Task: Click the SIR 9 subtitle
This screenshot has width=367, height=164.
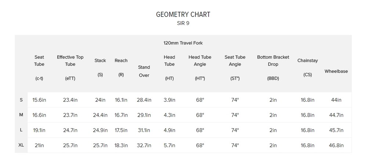Action: 183,23
